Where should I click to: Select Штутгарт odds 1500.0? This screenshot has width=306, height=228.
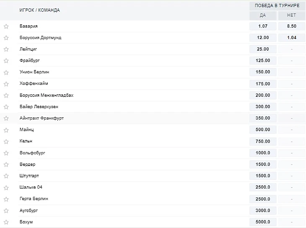[x=263, y=176]
